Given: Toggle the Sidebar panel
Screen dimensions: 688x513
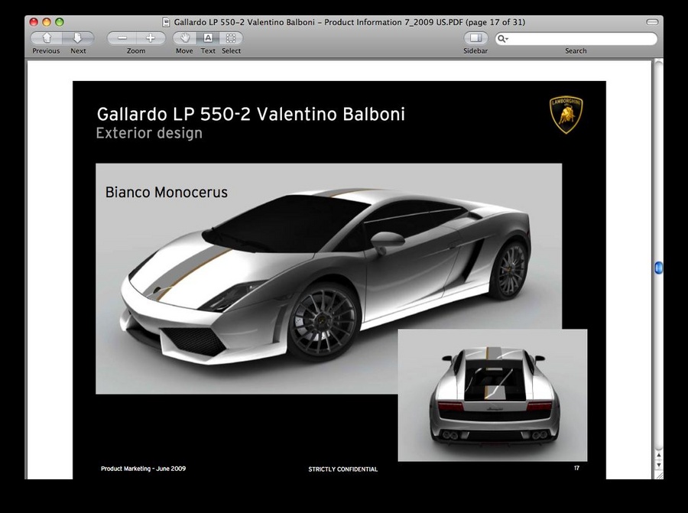Looking at the screenshot, I should click(475, 38).
